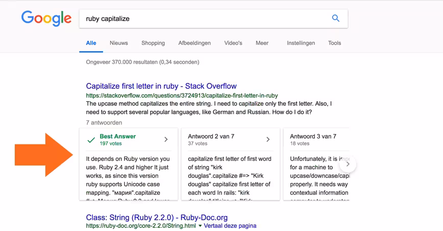Open dropdown arrow beside ruby-doc.org URL
This screenshot has height=231, width=443.
[x=200, y=225]
